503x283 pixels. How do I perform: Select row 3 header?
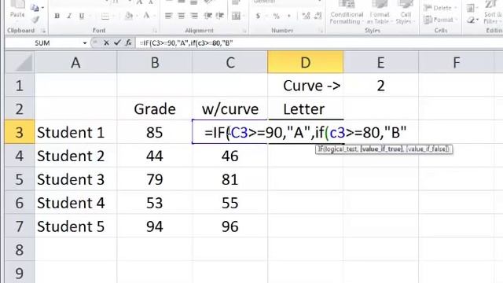[20, 132]
